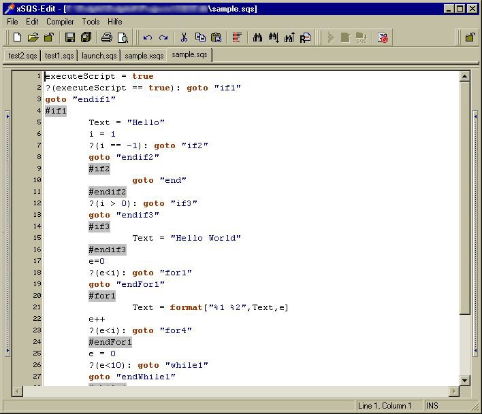
Task: Redo the last undone edit
Action: pos(163,37)
